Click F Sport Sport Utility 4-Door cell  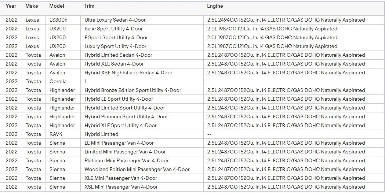[x=116, y=37]
